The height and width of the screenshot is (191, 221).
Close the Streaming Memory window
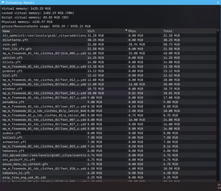(218, 3)
